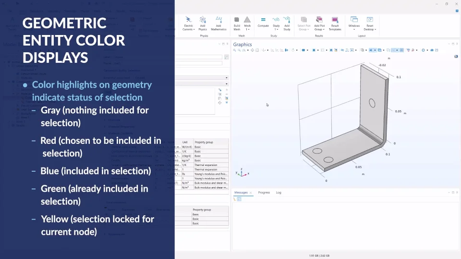461x259 pixels.
Task: Click the Go to ZX View icon
Action: click(282, 50)
